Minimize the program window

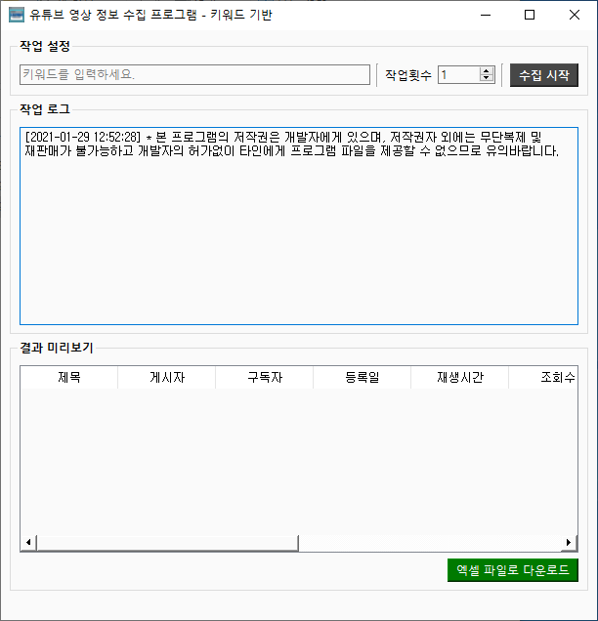tap(486, 15)
